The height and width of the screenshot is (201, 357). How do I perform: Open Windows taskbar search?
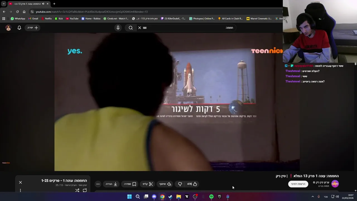(138, 197)
